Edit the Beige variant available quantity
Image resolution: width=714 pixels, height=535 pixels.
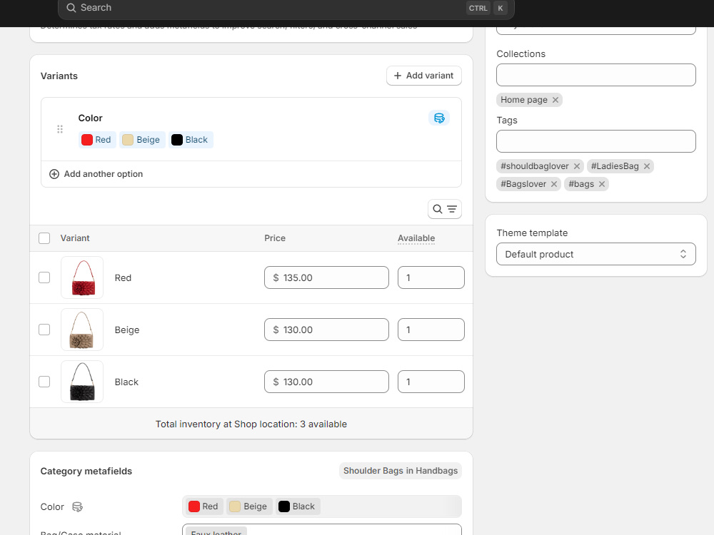[x=431, y=330]
